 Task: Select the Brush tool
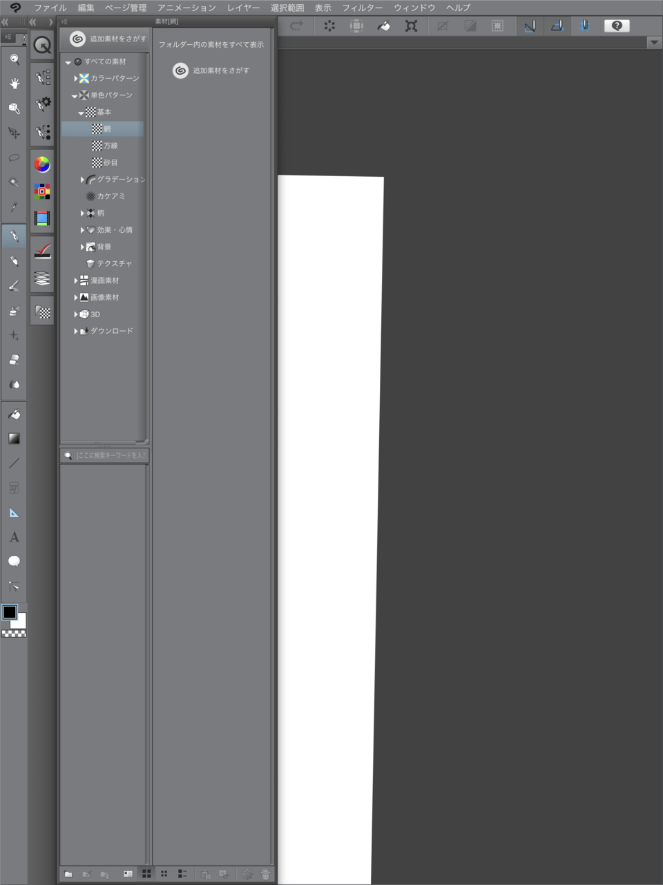point(14,286)
